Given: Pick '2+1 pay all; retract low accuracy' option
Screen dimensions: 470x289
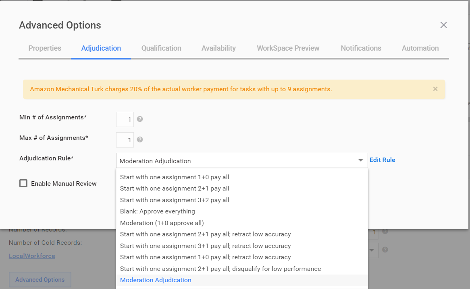Looking at the screenshot, I should pyautogui.click(x=242, y=234).
